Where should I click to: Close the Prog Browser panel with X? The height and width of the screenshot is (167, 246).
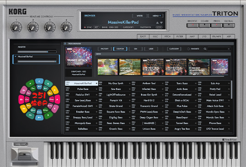click(x=65, y=44)
